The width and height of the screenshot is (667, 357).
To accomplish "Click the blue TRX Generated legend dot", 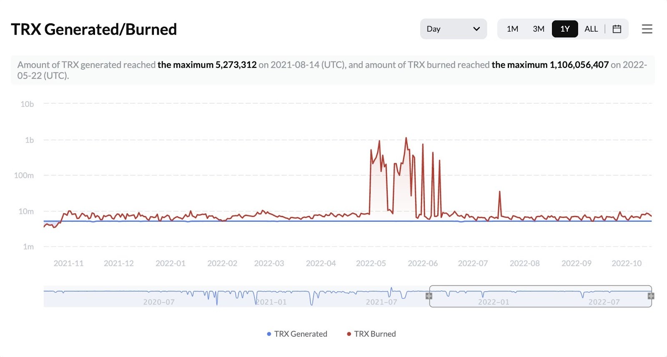I will coord(269,334).
